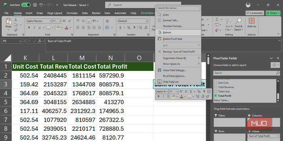
Task: Click the Undo arrow in the title bar
Action: click(x=41, y=5)
